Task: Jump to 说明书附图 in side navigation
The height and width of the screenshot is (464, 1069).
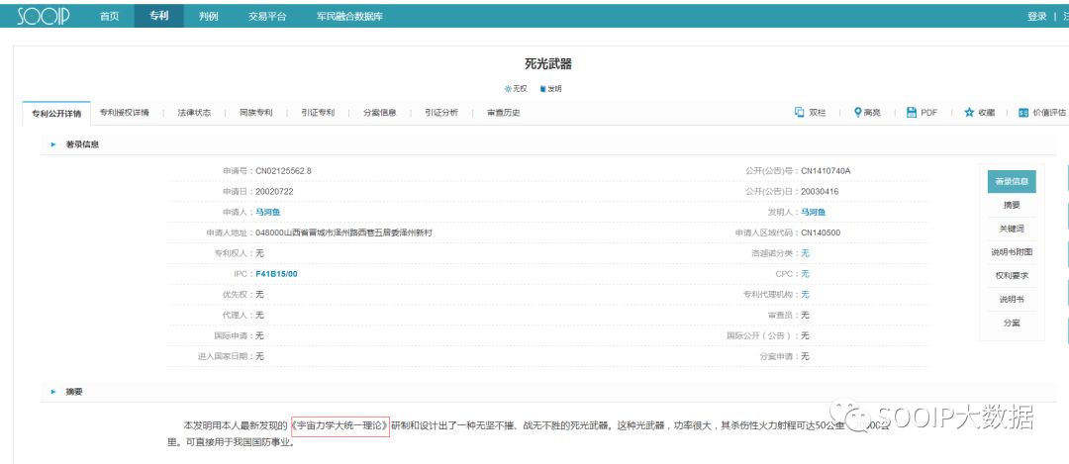Action: click(x=1011, y=252)
